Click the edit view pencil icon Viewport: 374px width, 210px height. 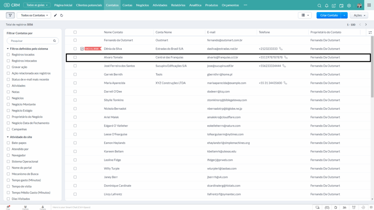point(56,15)
